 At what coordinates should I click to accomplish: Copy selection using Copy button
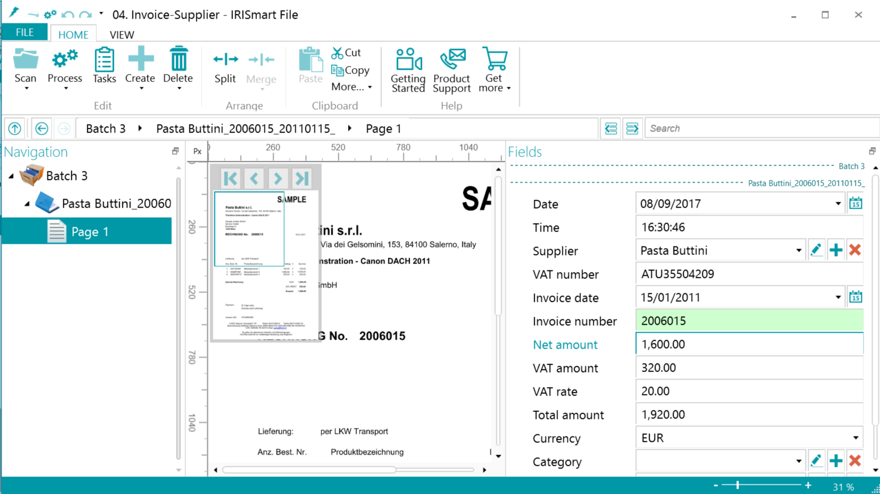click(350, 70)
